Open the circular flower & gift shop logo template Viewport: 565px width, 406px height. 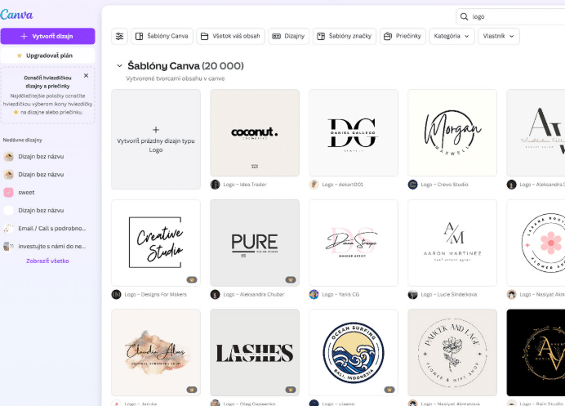pos(452,352)
